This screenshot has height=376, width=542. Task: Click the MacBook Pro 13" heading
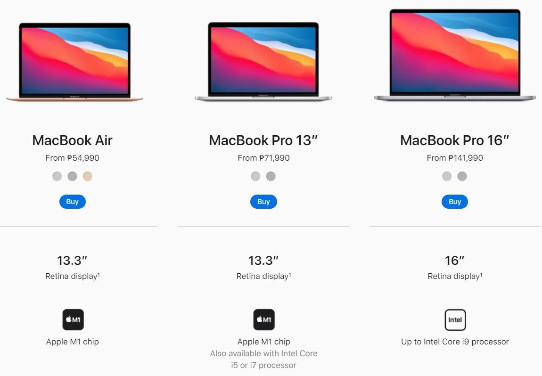tap(263, 140)
